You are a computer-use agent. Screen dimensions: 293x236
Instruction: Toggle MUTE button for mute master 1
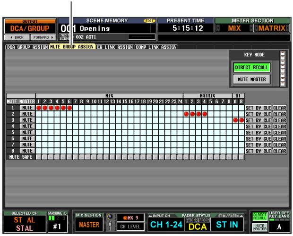(27, 108)
